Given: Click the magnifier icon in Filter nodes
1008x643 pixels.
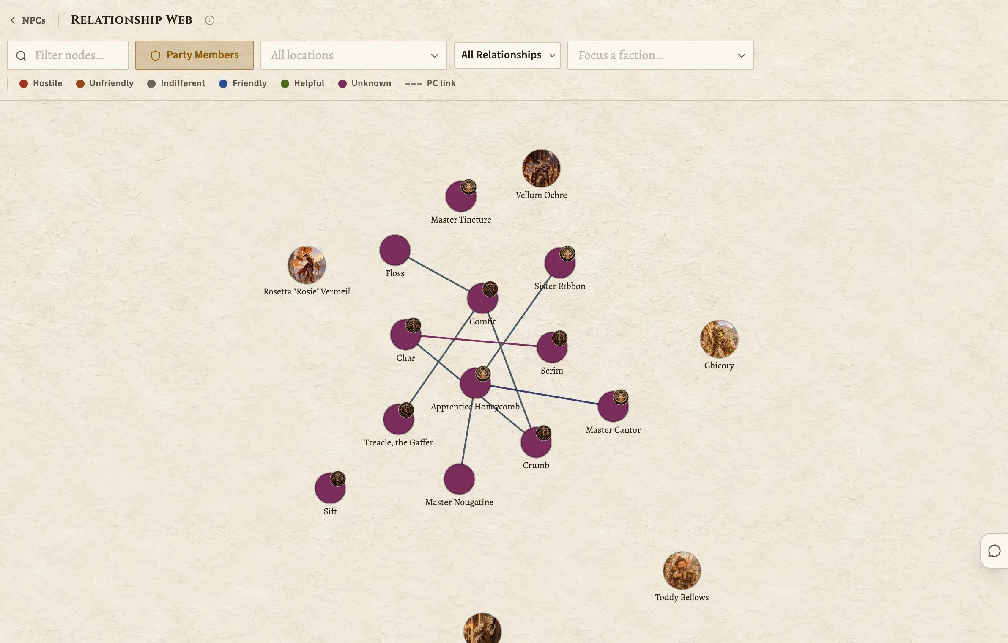Looking at the screenshot, I should coord(21,56).
